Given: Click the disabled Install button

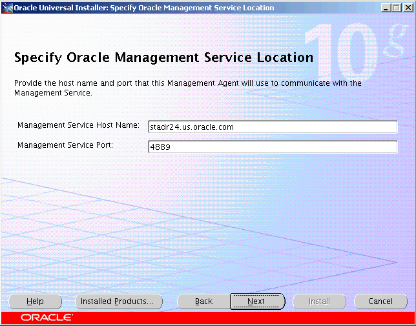Looking at the screenshot, I should pyautogui.click(x=319, y=301).
